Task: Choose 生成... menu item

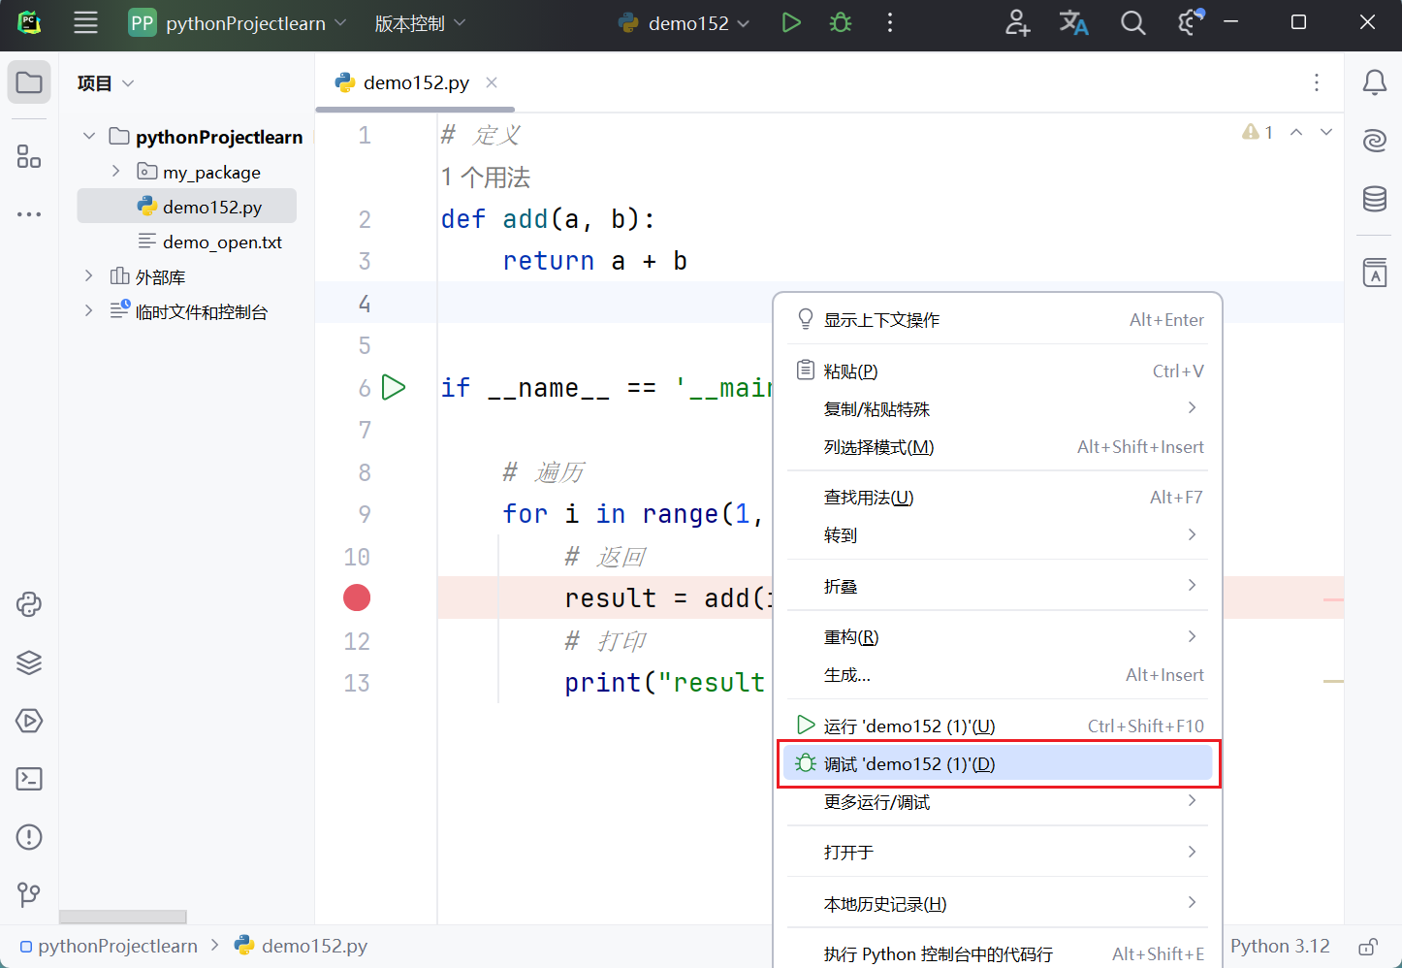Action: tap(998, 674)
